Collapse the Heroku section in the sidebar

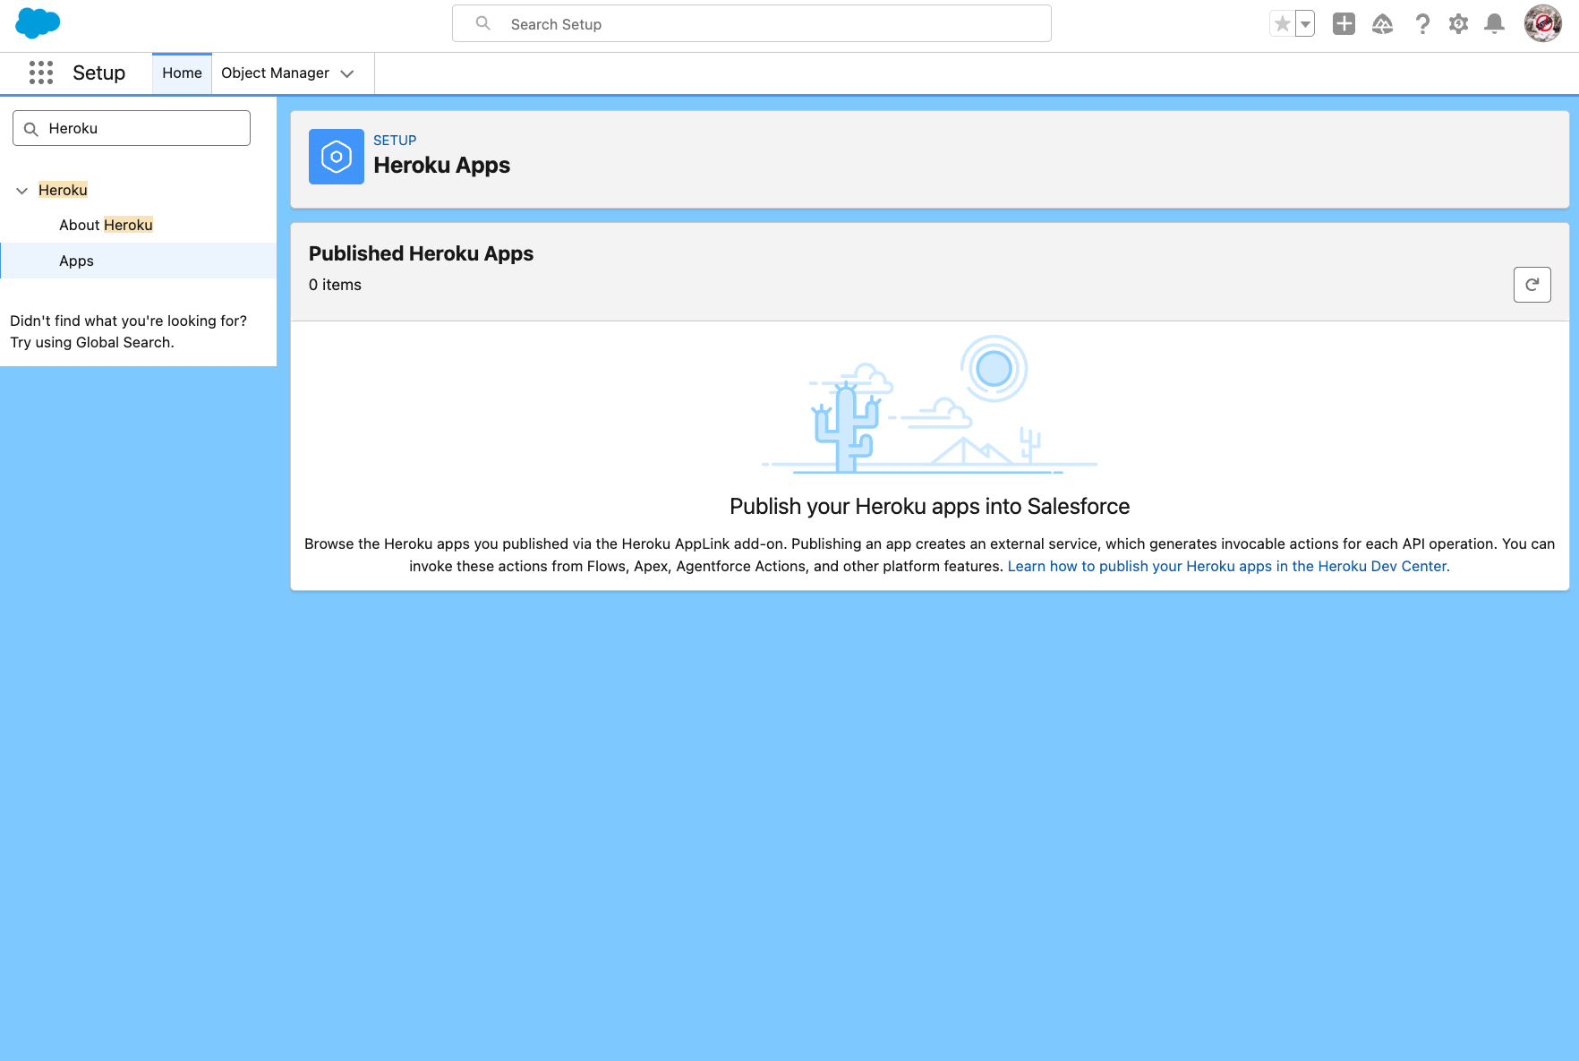(21, 190)
